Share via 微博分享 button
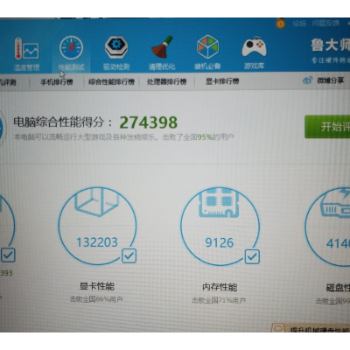 [x=323, y=80]
